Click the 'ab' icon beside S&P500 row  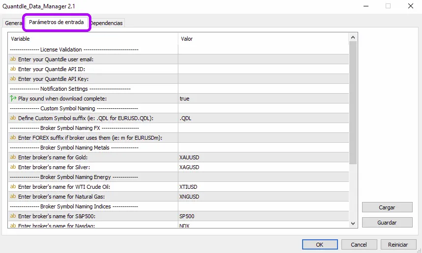point(13,216)
